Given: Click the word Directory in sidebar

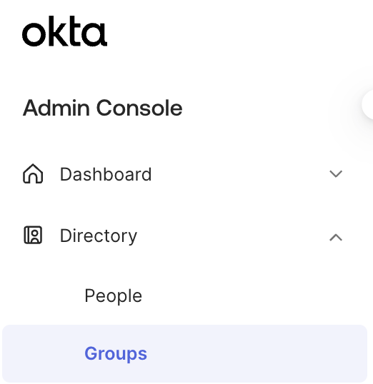Looking at the screenshot, I should click(99, 236).
